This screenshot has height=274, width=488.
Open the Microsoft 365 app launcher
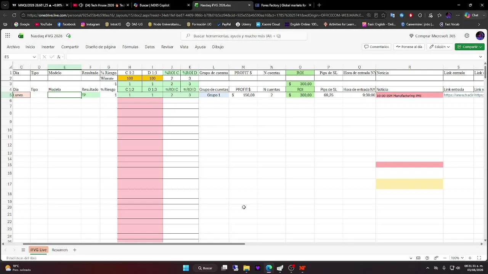[x=8, y=36]
